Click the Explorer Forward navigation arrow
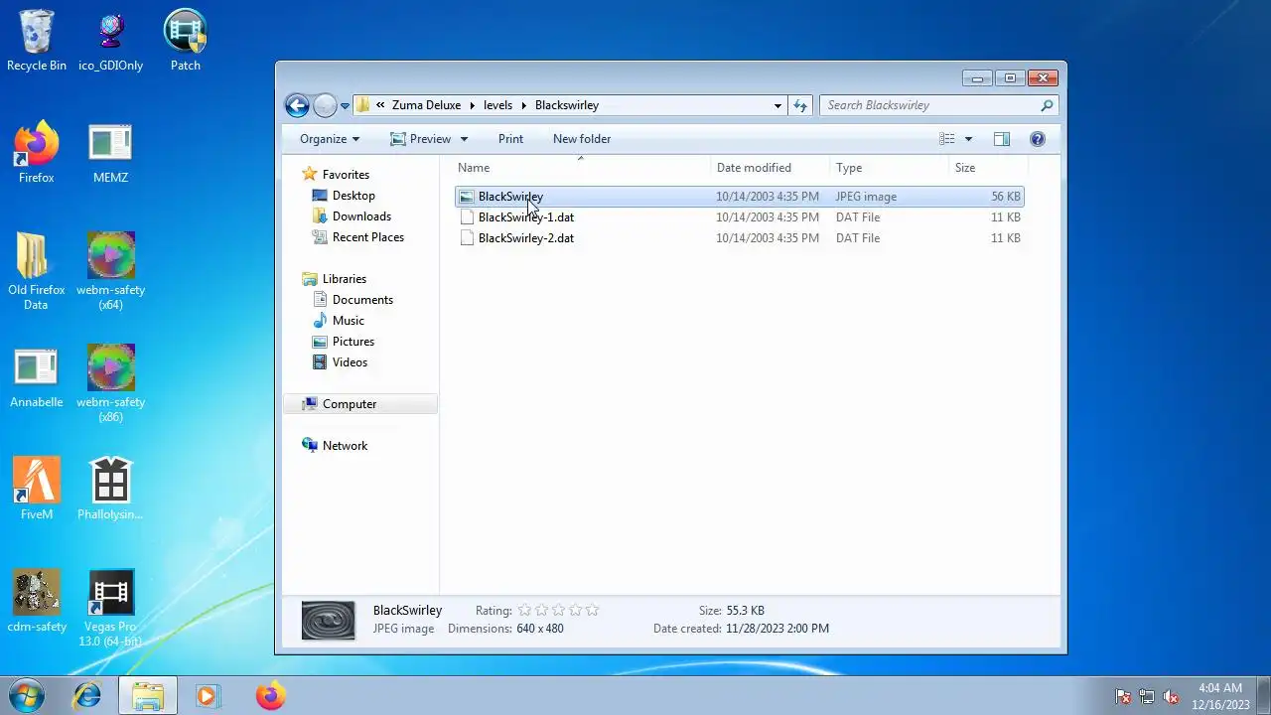 (x=325, y=105)
